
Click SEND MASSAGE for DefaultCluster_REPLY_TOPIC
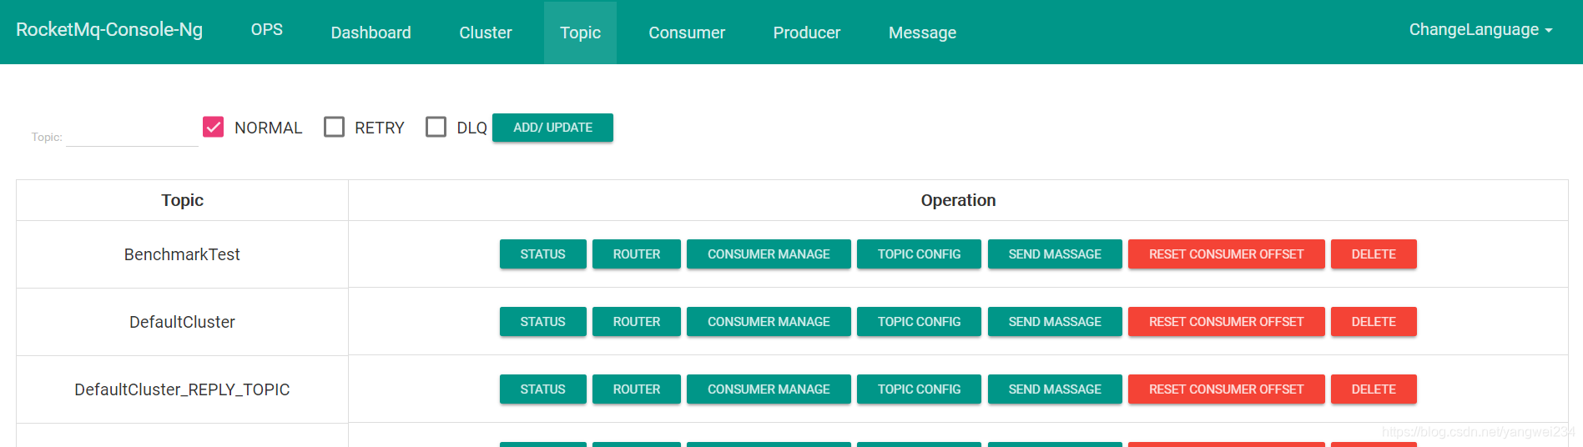(1055, 389)
